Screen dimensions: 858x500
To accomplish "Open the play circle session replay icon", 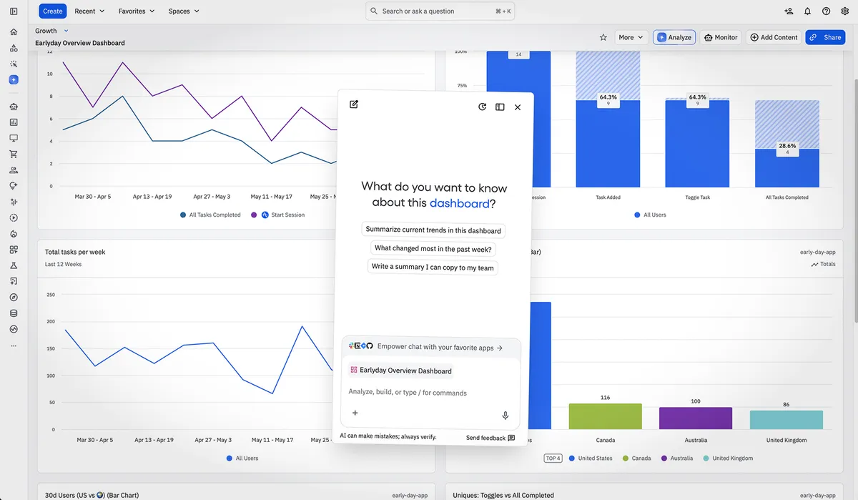I will click(14, 217).
